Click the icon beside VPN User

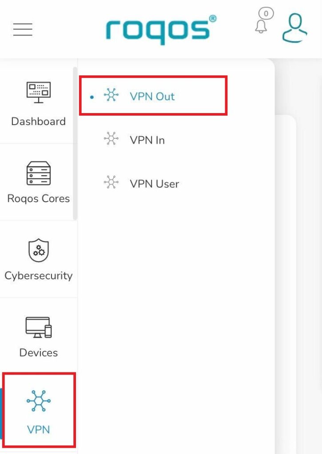click(x=111, y=182)
